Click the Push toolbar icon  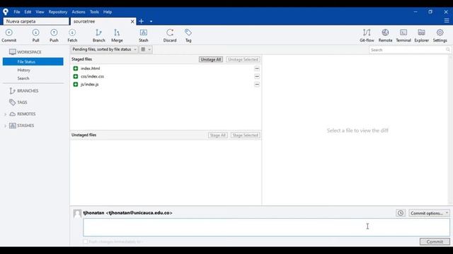click(54, 36)
